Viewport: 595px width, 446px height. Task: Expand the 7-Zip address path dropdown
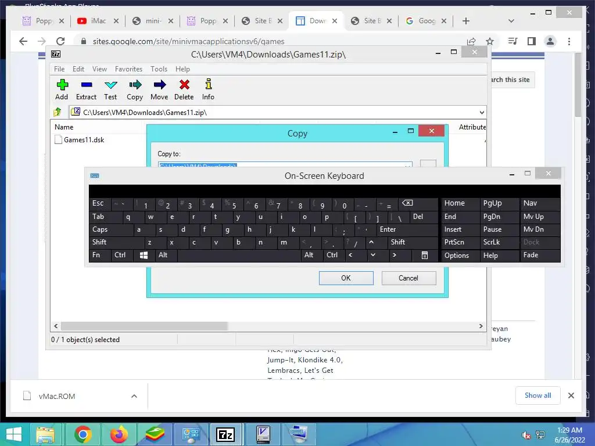[482, 112]
